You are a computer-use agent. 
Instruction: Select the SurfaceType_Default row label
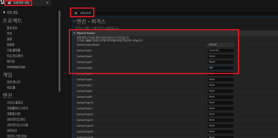(88, 45)
